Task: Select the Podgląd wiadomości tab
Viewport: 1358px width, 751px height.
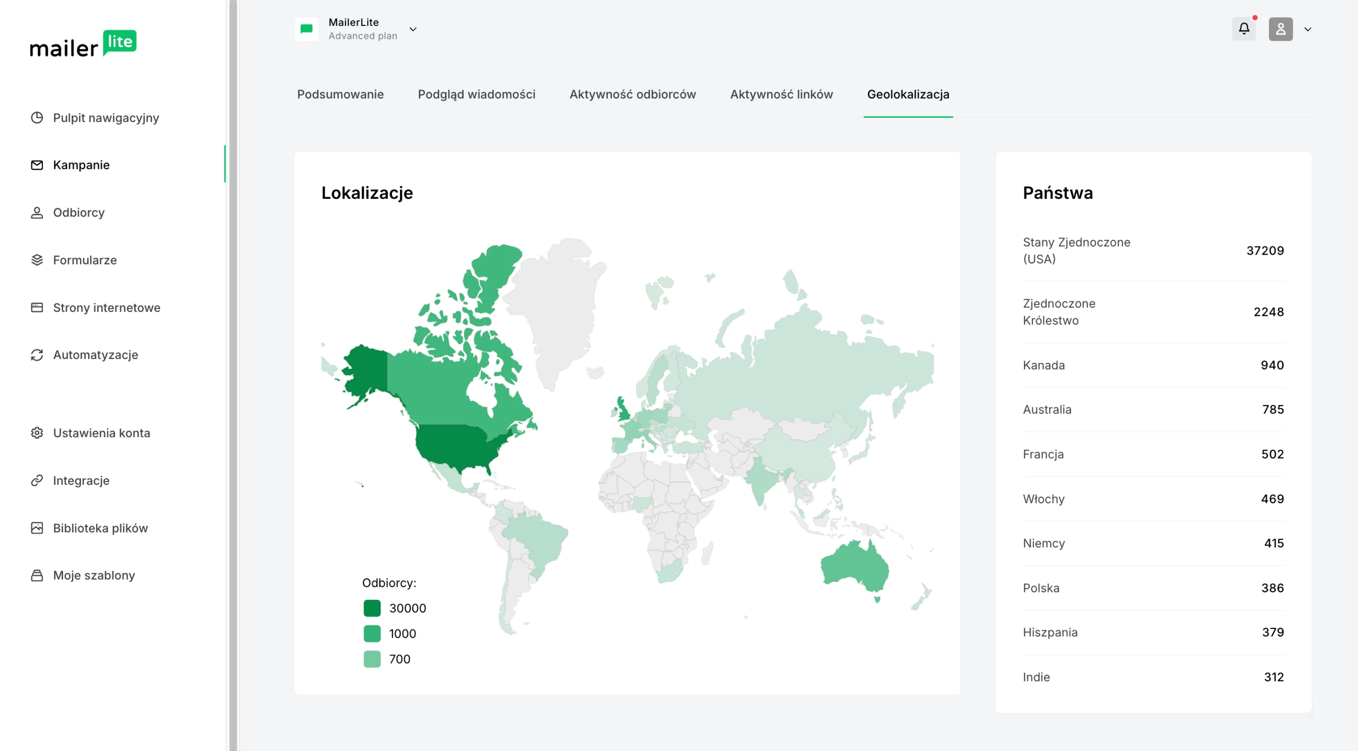Action: [476, 94]
